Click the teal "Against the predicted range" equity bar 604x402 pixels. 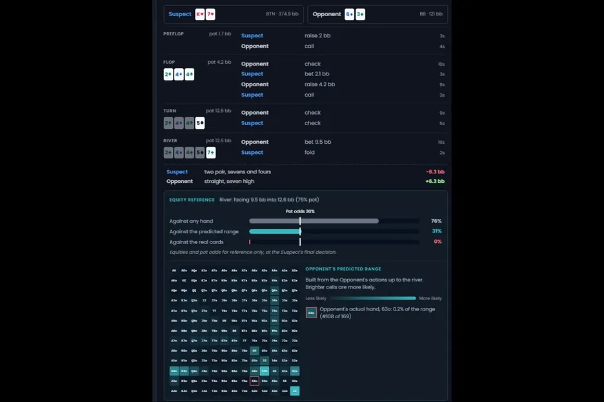[x=275, y=231]
